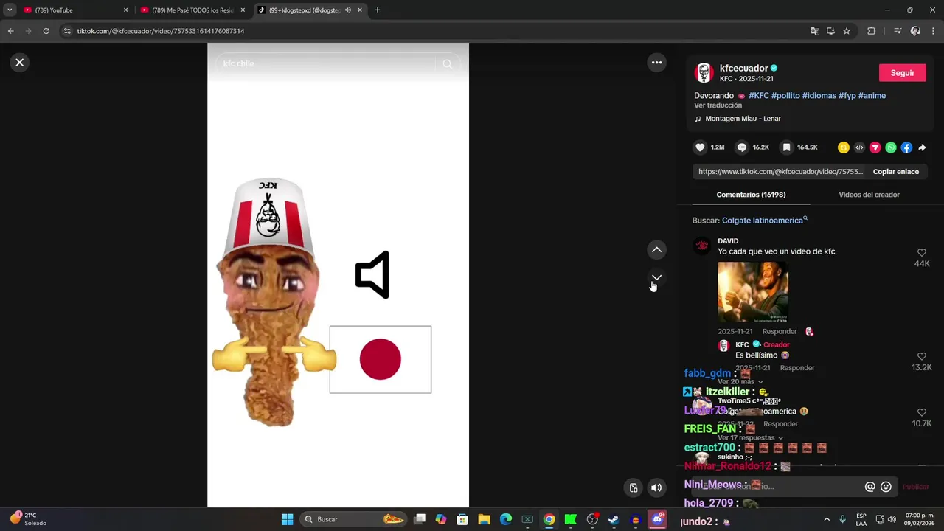Click the Publicar comment button

pos(915,487)
